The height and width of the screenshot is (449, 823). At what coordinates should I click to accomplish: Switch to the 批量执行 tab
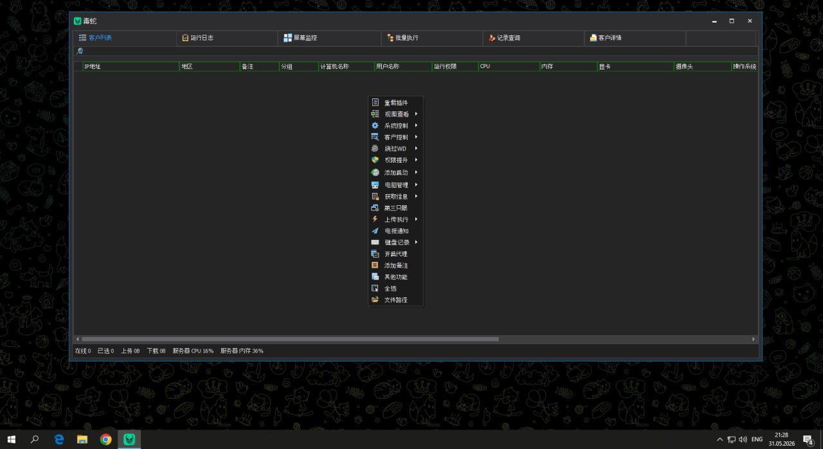coord(431,38)
